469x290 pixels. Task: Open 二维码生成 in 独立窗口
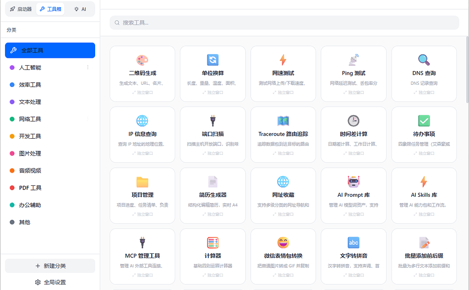pyautogui.click(x=142, y=92)
